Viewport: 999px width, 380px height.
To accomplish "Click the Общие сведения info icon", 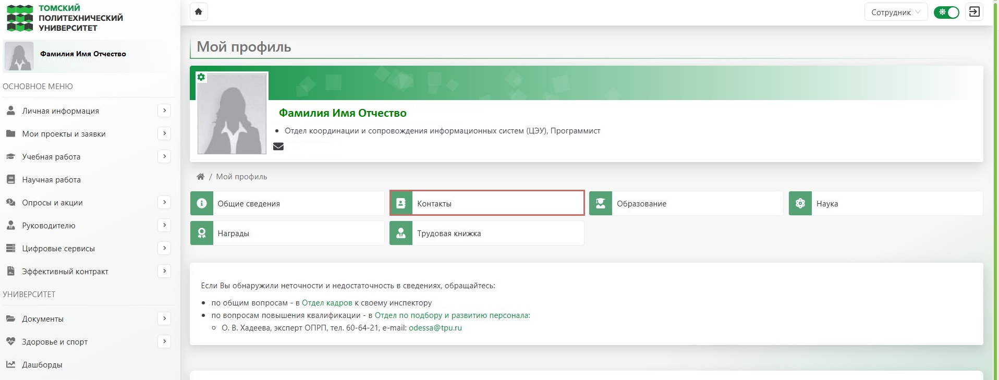I will [x=202, y=203].
